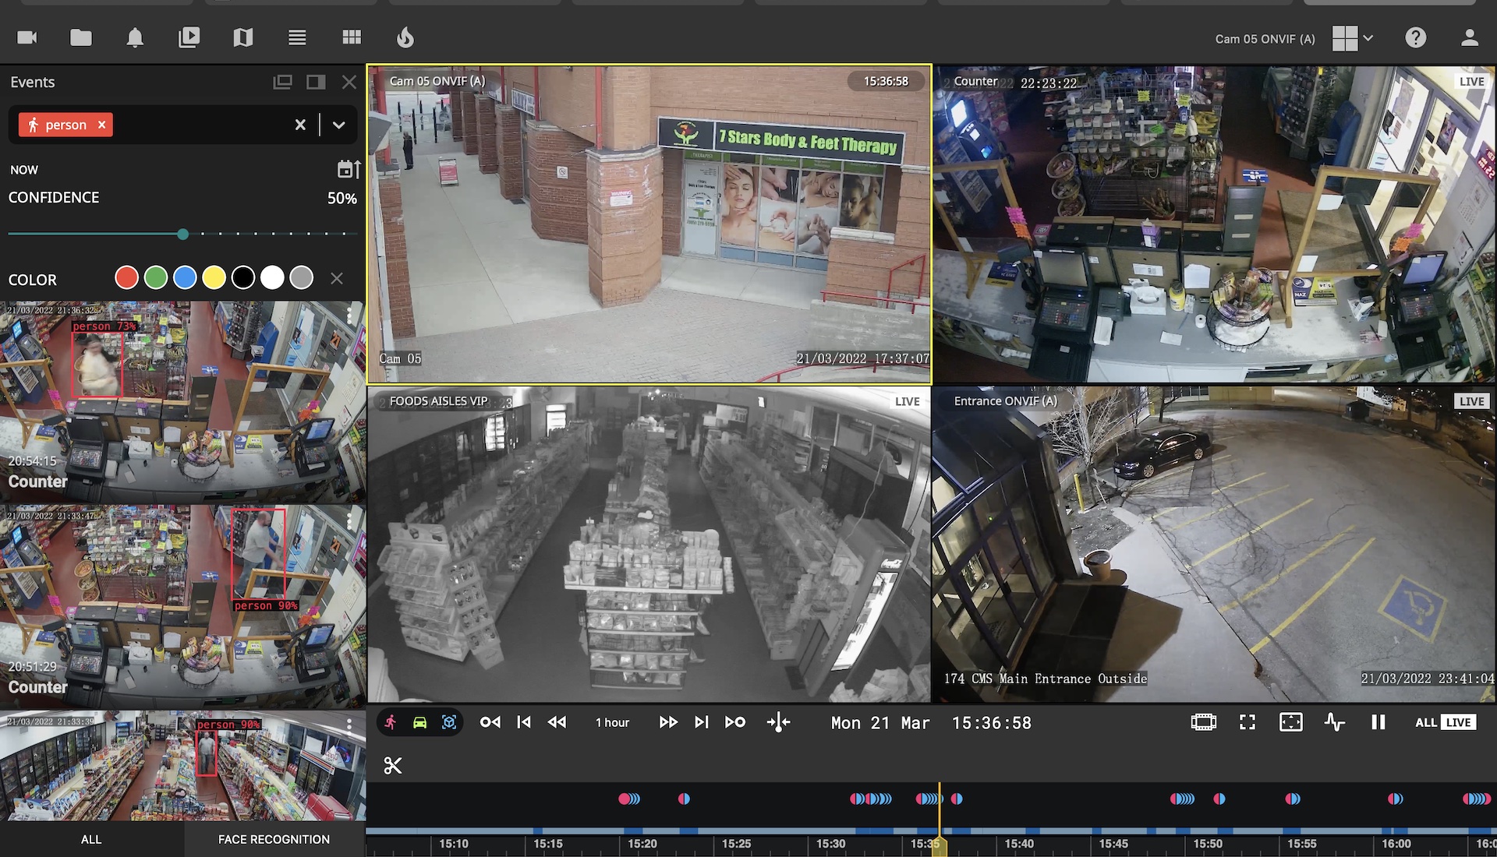This screenshot has width=1497, height=857.
Task: Skip to the next frame
Action: pyautogui.click(x=702, y=722)
